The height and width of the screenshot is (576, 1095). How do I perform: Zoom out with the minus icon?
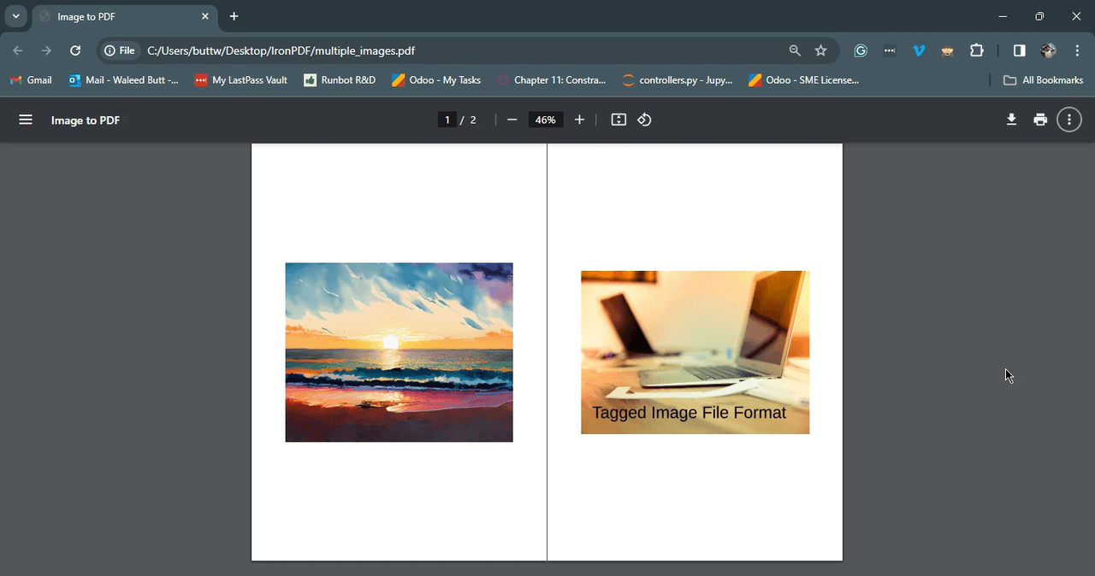[x=512, y=120]
